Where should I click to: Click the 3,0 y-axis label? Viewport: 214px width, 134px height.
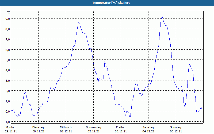pyautogui.click(x=8, y=81)
